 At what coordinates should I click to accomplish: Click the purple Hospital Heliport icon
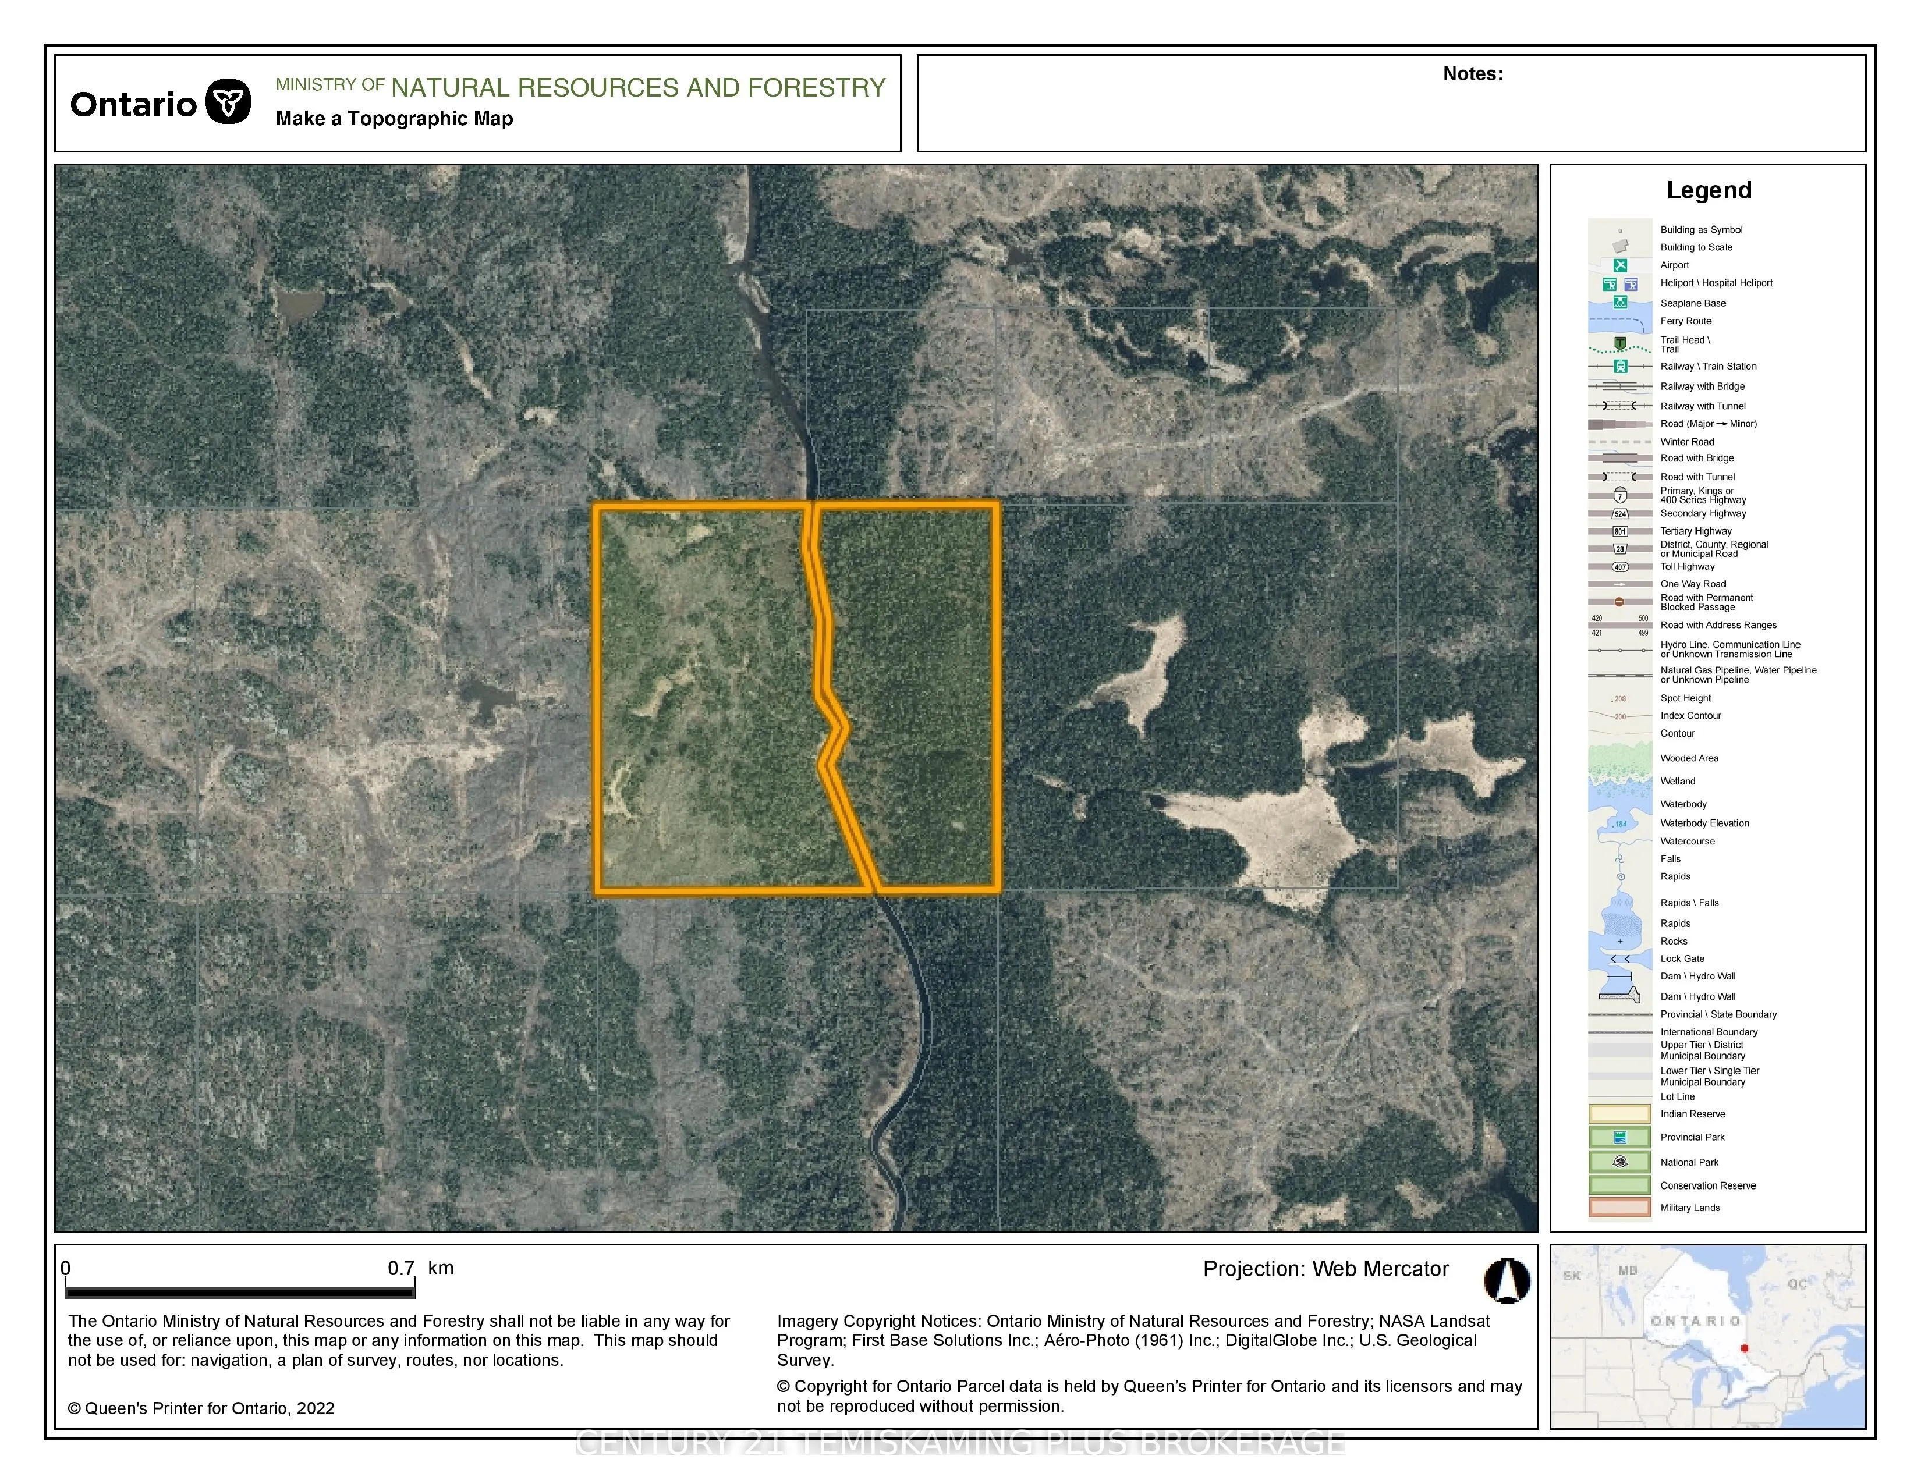point(1631,284)
